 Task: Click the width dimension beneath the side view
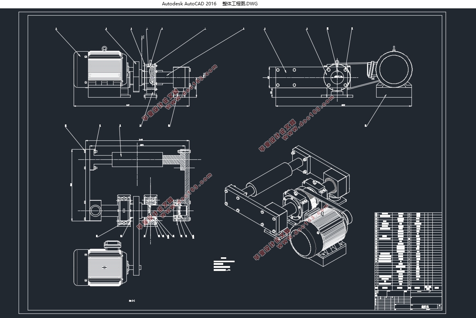tap(344, 106)
